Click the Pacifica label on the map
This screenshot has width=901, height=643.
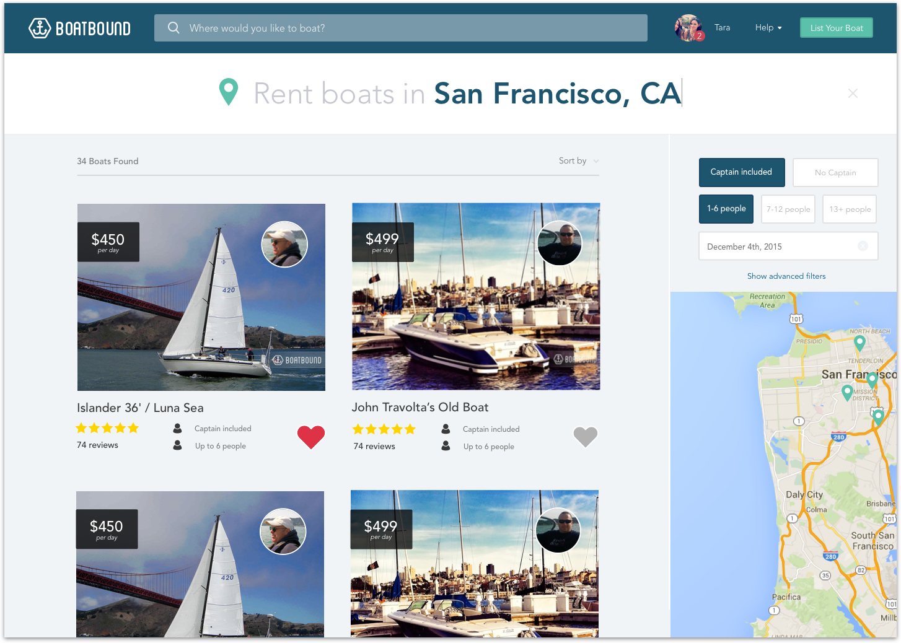[786, 597]
